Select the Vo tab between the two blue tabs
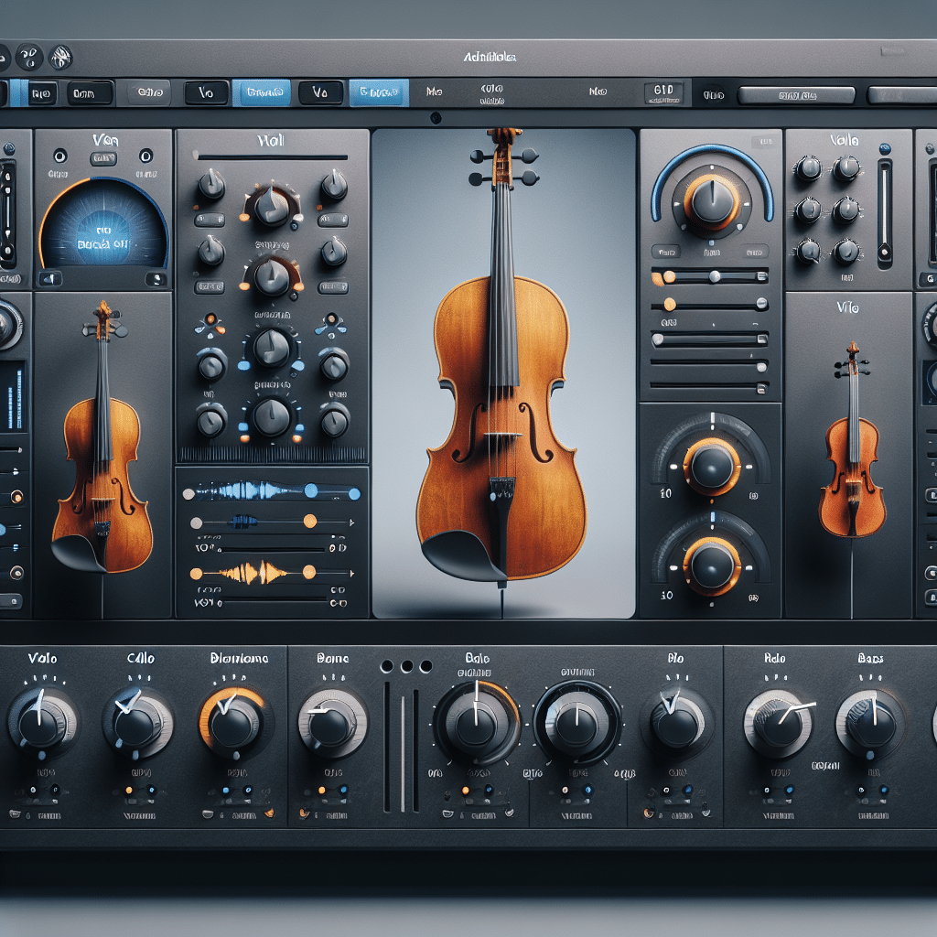 pyautogui.click(x=320, y=92)
